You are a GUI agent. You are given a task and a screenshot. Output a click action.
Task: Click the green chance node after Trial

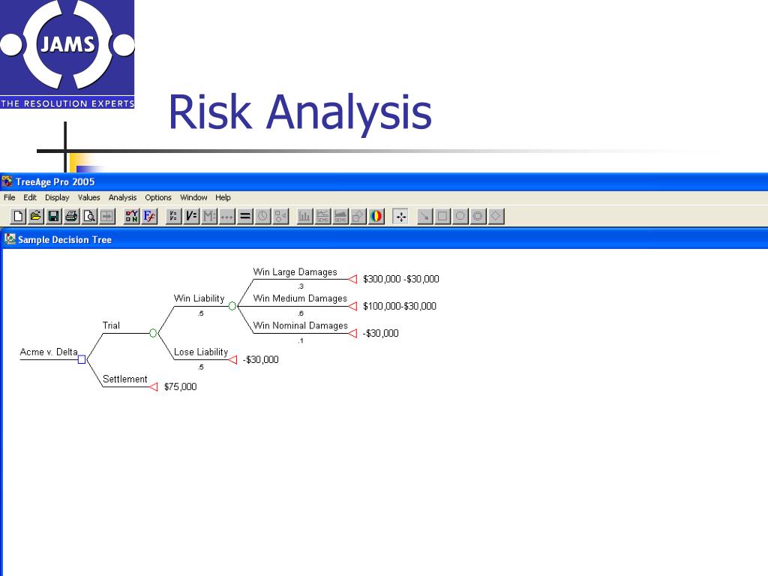tap(153, 333)
